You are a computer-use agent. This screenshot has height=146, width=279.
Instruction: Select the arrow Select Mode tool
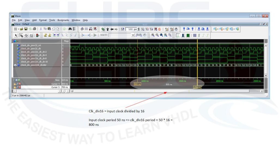click(x=16, y=35)
